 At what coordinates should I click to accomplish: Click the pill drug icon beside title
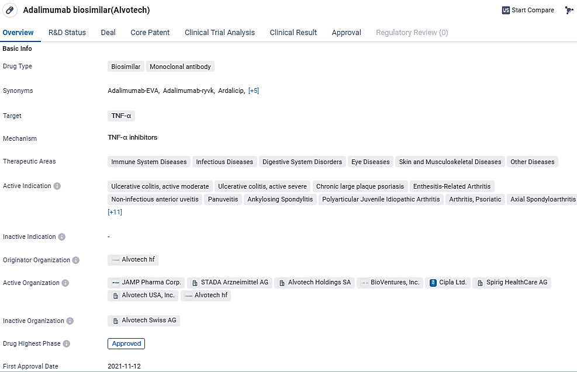point(9,11)
